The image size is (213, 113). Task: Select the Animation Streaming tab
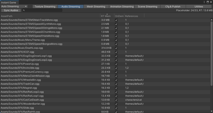click(x=122, y=6)
